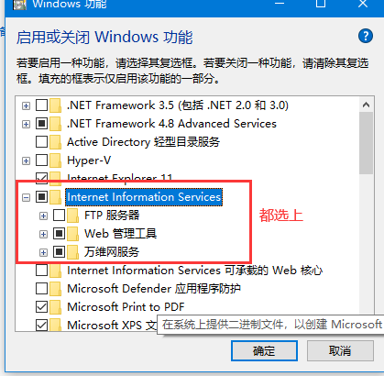Enable the .NET Framework 3.5 checkbox
The height and width of the screenshot is (376, 384).
pyautogui.click(x=41, y=105)
